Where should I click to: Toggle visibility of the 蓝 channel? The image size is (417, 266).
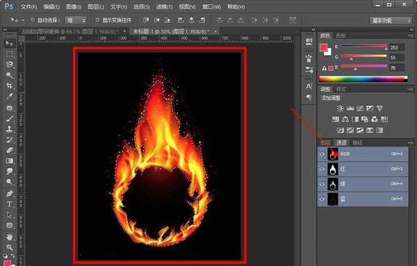(322, 199)
